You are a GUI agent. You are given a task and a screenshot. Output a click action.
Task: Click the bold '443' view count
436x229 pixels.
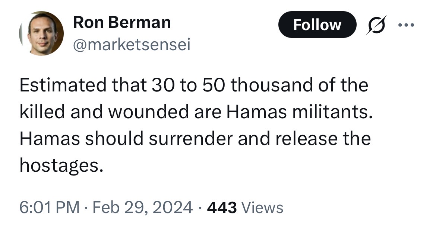pos(222,208)
